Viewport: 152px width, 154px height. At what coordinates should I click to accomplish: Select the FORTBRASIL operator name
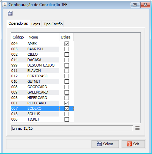click(43, 76)
